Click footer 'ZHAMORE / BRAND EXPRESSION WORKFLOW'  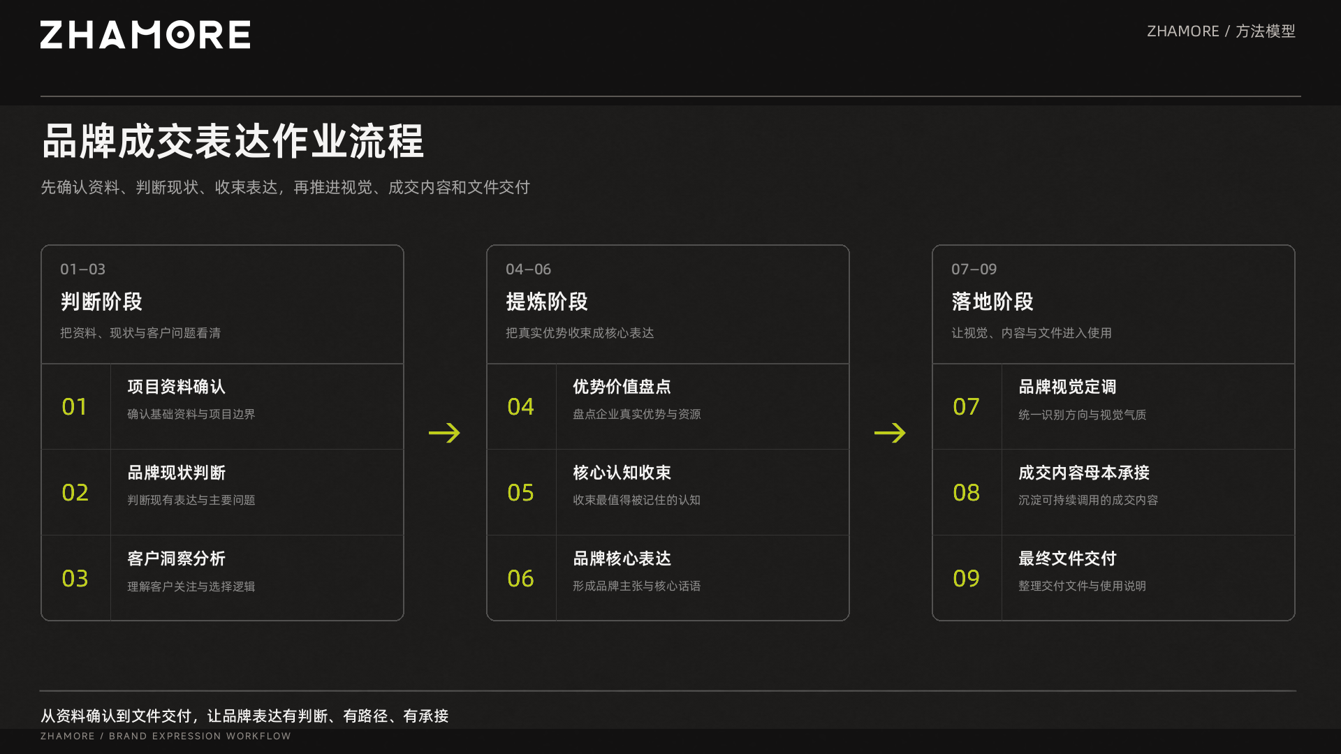pyautogui.click(x=166, y=736)
